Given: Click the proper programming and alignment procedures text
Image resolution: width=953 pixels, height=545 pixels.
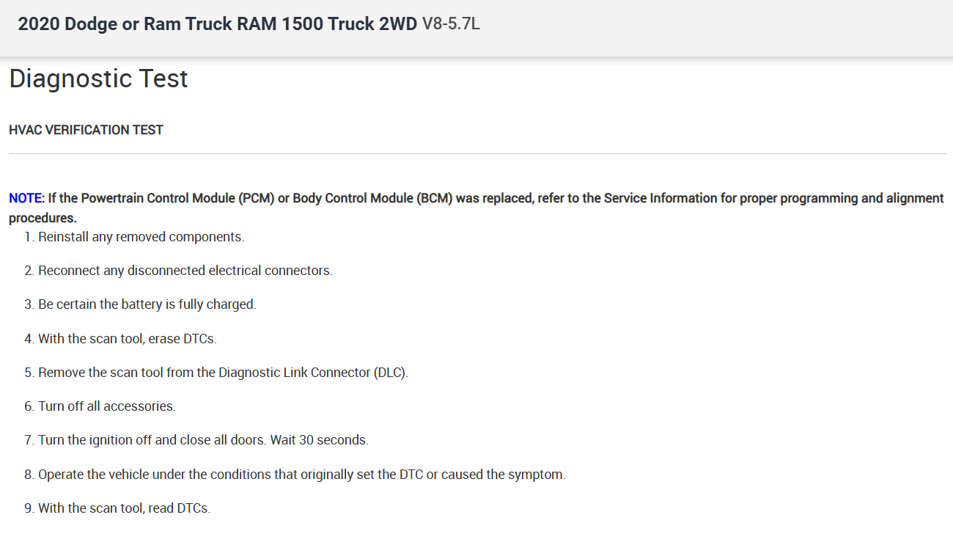Looking at the screenshot, I should click(842, 198).
